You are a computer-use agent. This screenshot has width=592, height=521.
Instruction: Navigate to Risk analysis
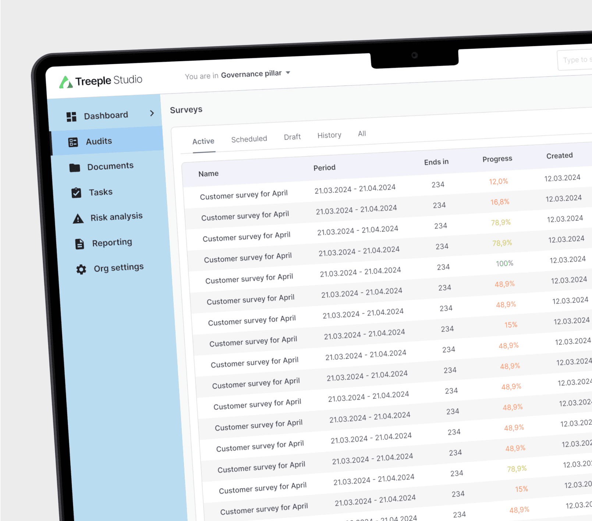[x=116, y=216]
